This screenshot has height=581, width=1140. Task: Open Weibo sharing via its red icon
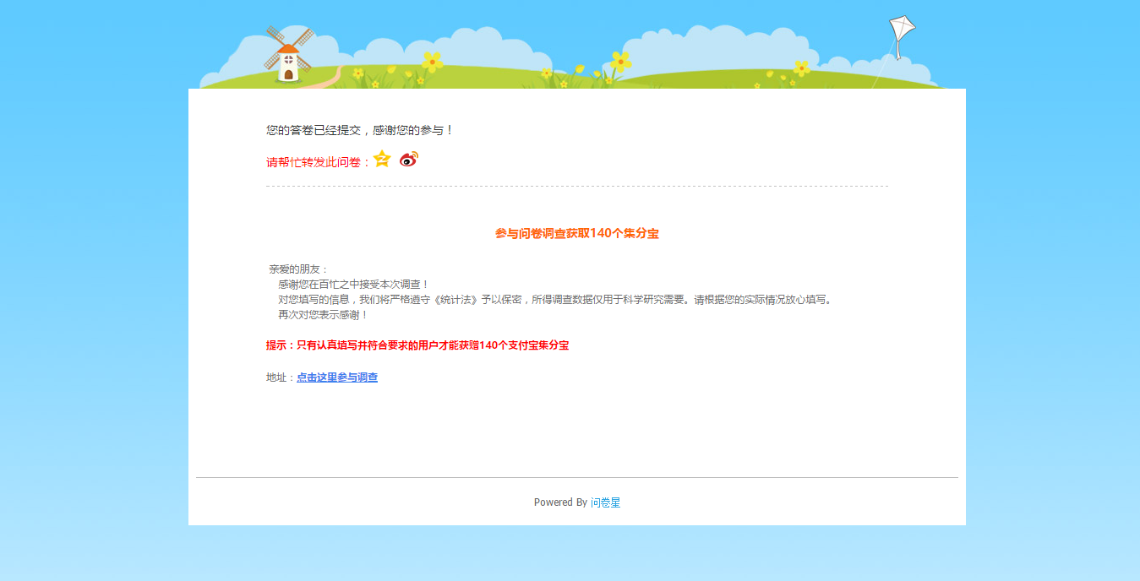click(x=408, y=158)
